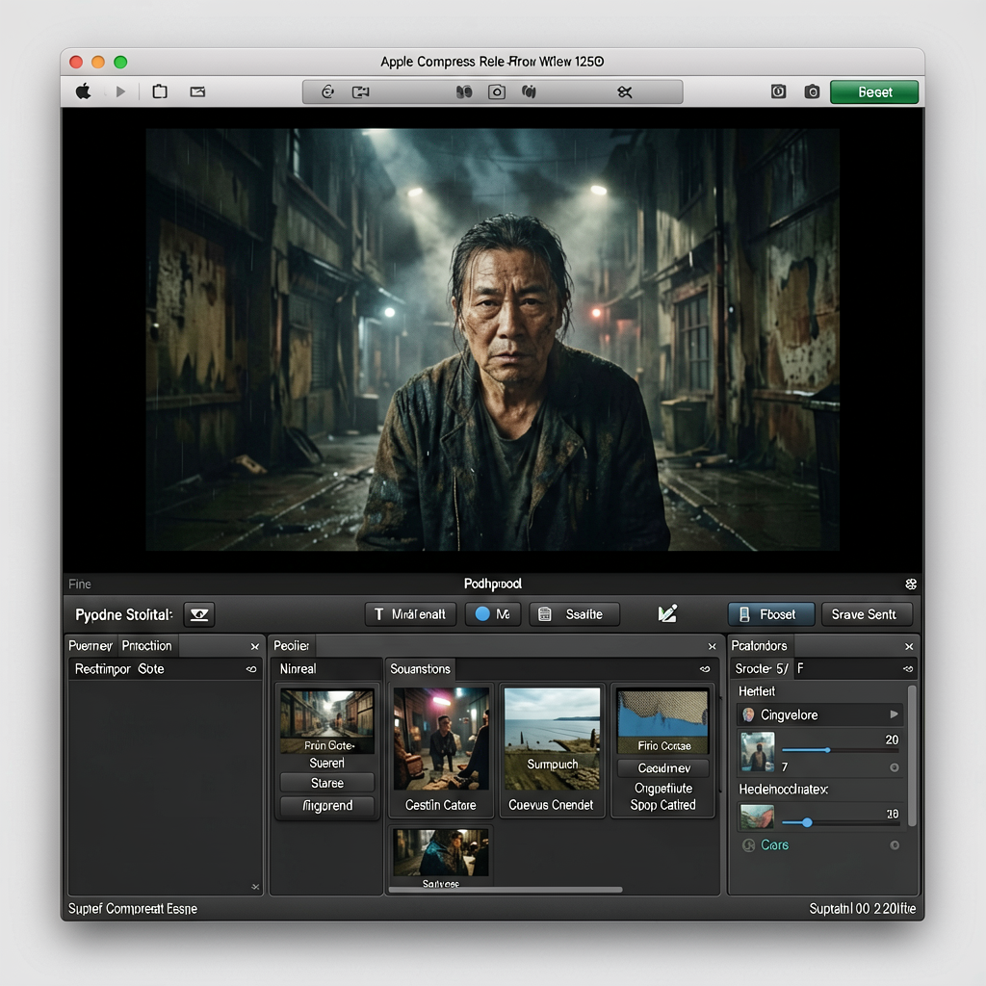Click the clipboard icon in top toolbar
Viewport: 986px width, 986px height.
pos(160,91)
